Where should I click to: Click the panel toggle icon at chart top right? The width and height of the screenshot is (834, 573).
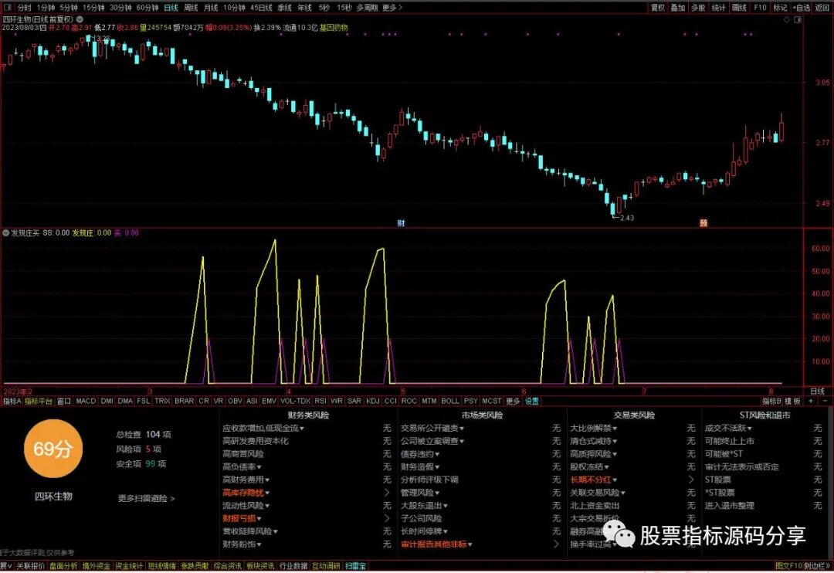tap(798, 19)
